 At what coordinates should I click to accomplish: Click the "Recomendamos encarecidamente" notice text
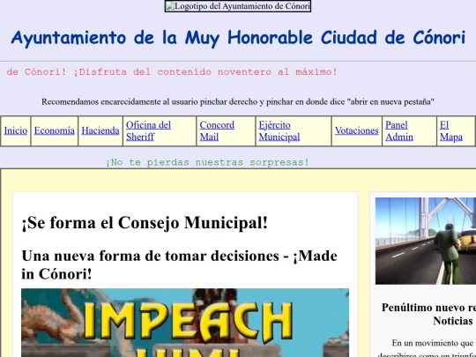238,102
